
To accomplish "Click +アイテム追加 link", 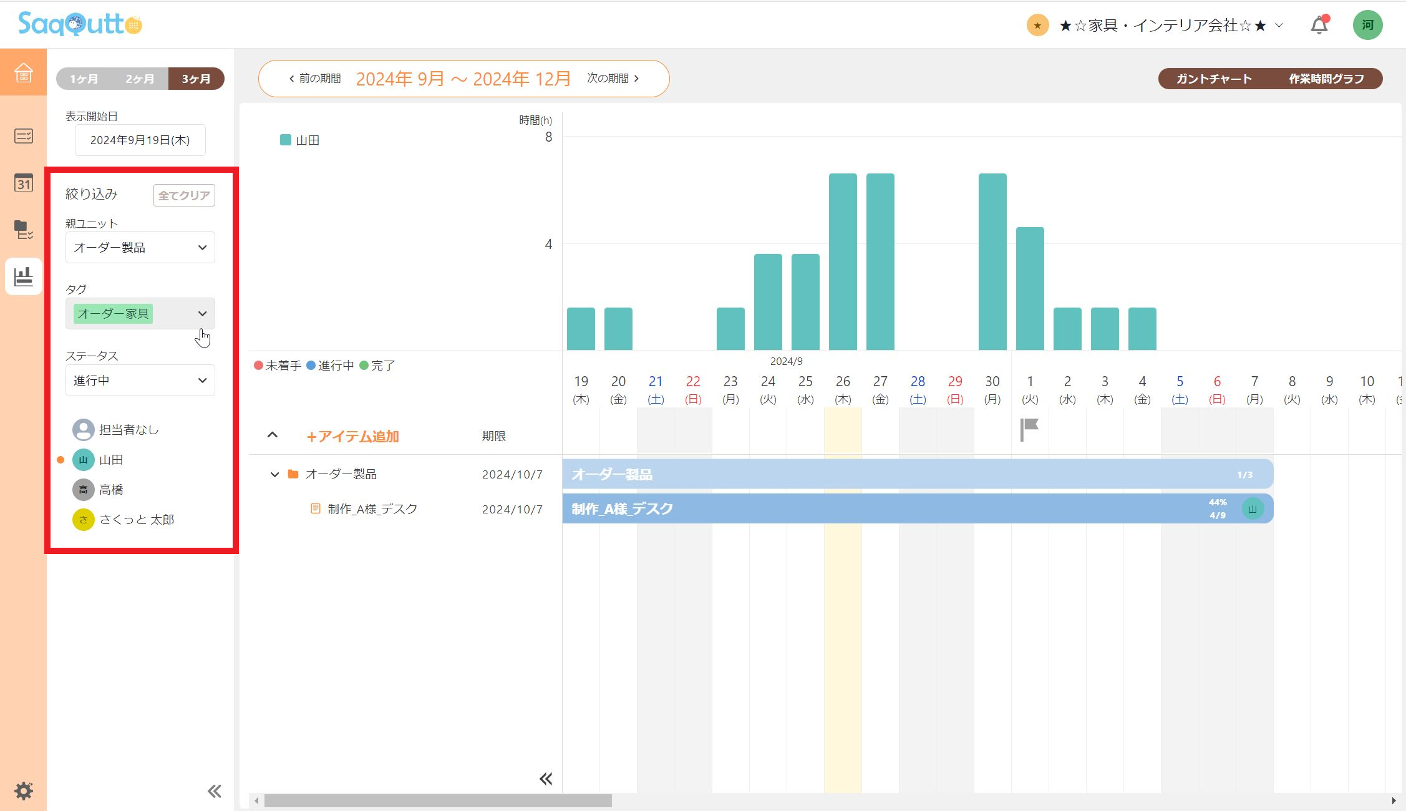I will coord(352,437).
